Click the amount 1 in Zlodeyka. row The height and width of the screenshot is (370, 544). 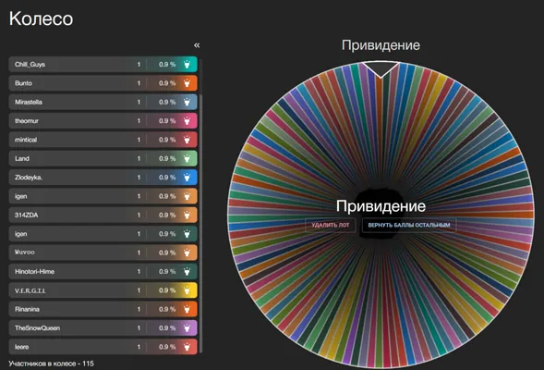(x=139, y=178)
